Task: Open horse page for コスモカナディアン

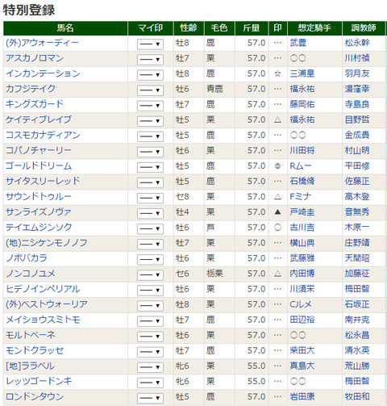Action: click(x=43, y=135)
